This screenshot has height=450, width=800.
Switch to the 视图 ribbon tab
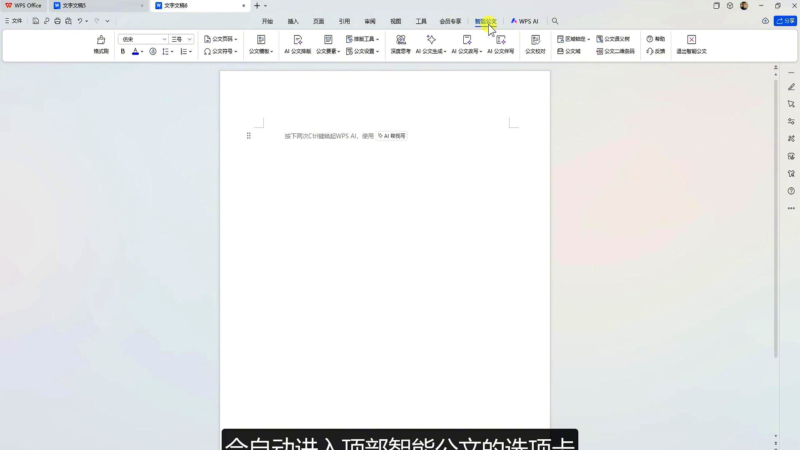click(395, 21)
